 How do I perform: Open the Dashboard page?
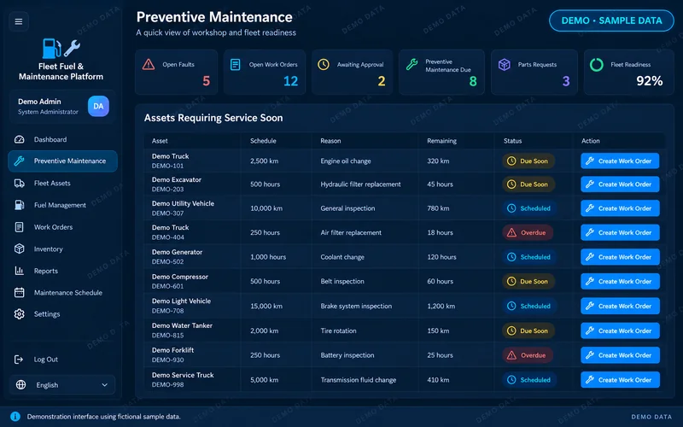pyautogui.click(x=62, y=139)
